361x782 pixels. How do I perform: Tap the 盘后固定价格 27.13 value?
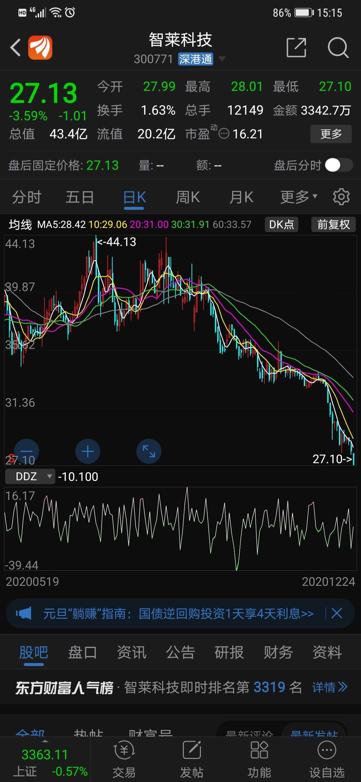click(103, 165)
